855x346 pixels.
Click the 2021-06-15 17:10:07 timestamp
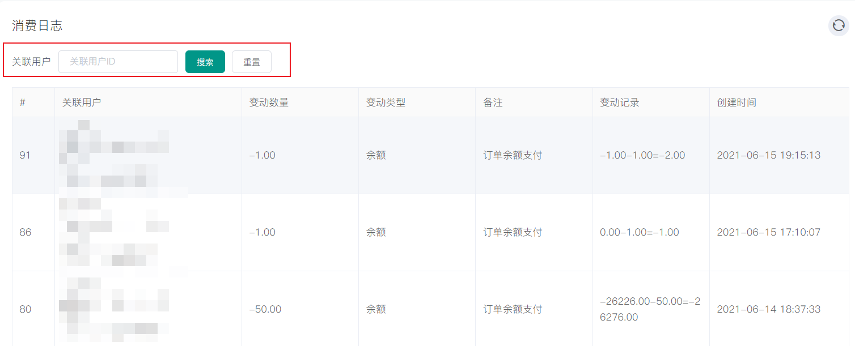(768, 232)
